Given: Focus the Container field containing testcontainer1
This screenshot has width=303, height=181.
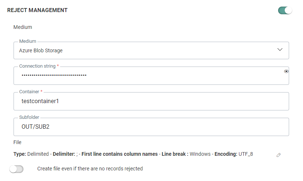Looking at the screenshot, I should (146, 101).
